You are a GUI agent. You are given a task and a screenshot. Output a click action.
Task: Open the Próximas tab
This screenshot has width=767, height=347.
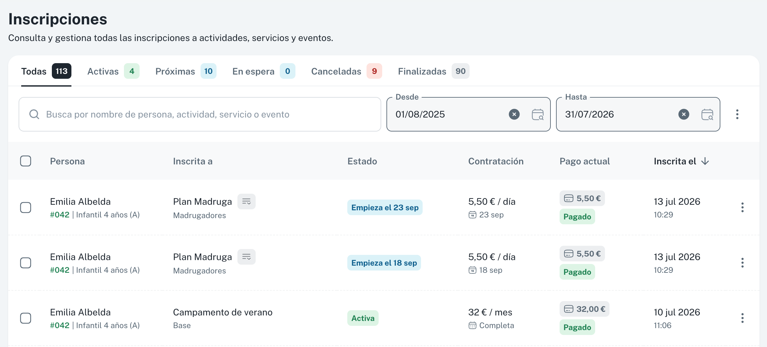pos(186,71)
